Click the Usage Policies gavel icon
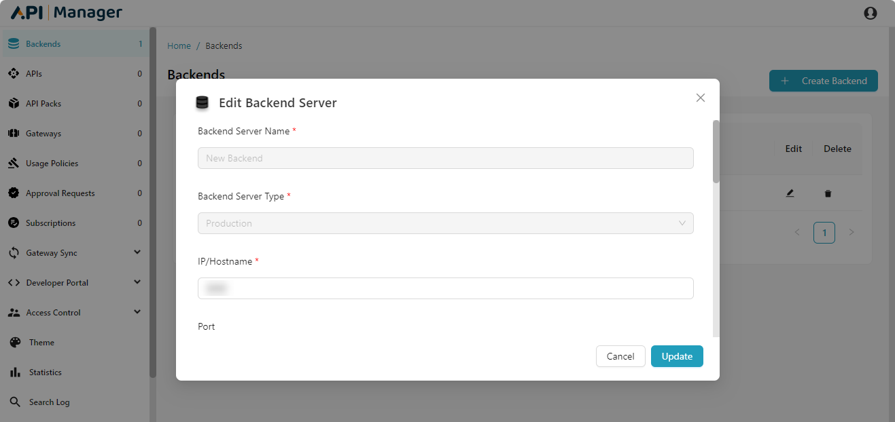This screenshot has height=422, width=895. pyautogui.click(x=14, y=164)
